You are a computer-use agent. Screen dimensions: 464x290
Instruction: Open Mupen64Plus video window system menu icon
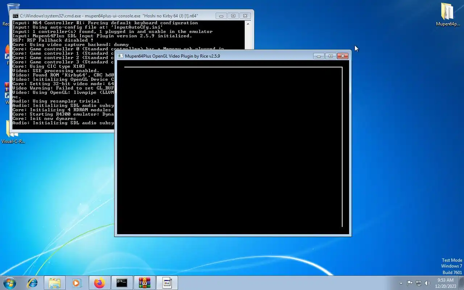(120, 56)
